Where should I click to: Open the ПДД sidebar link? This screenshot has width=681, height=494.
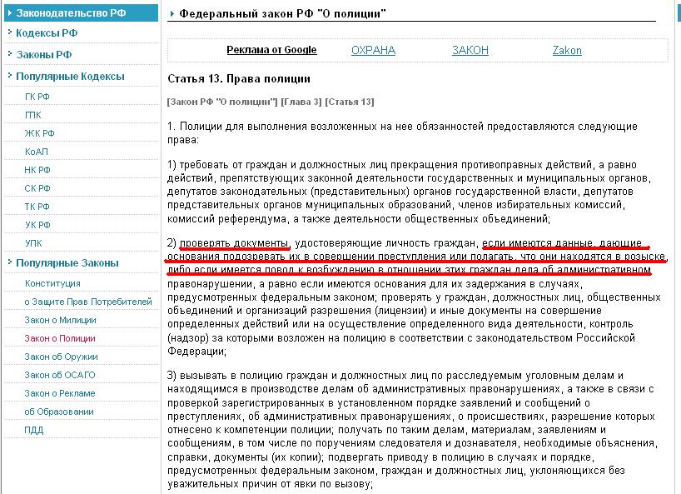33,430
